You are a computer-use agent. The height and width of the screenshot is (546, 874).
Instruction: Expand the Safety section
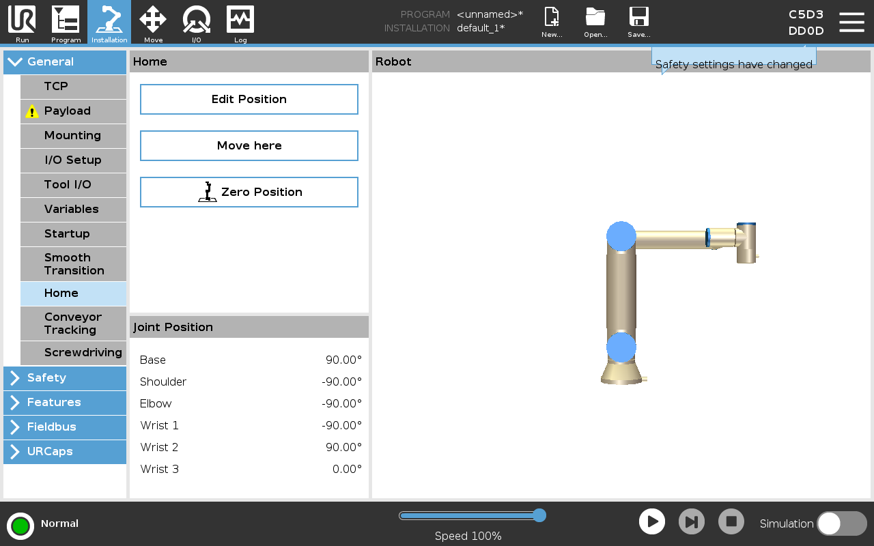65,378
